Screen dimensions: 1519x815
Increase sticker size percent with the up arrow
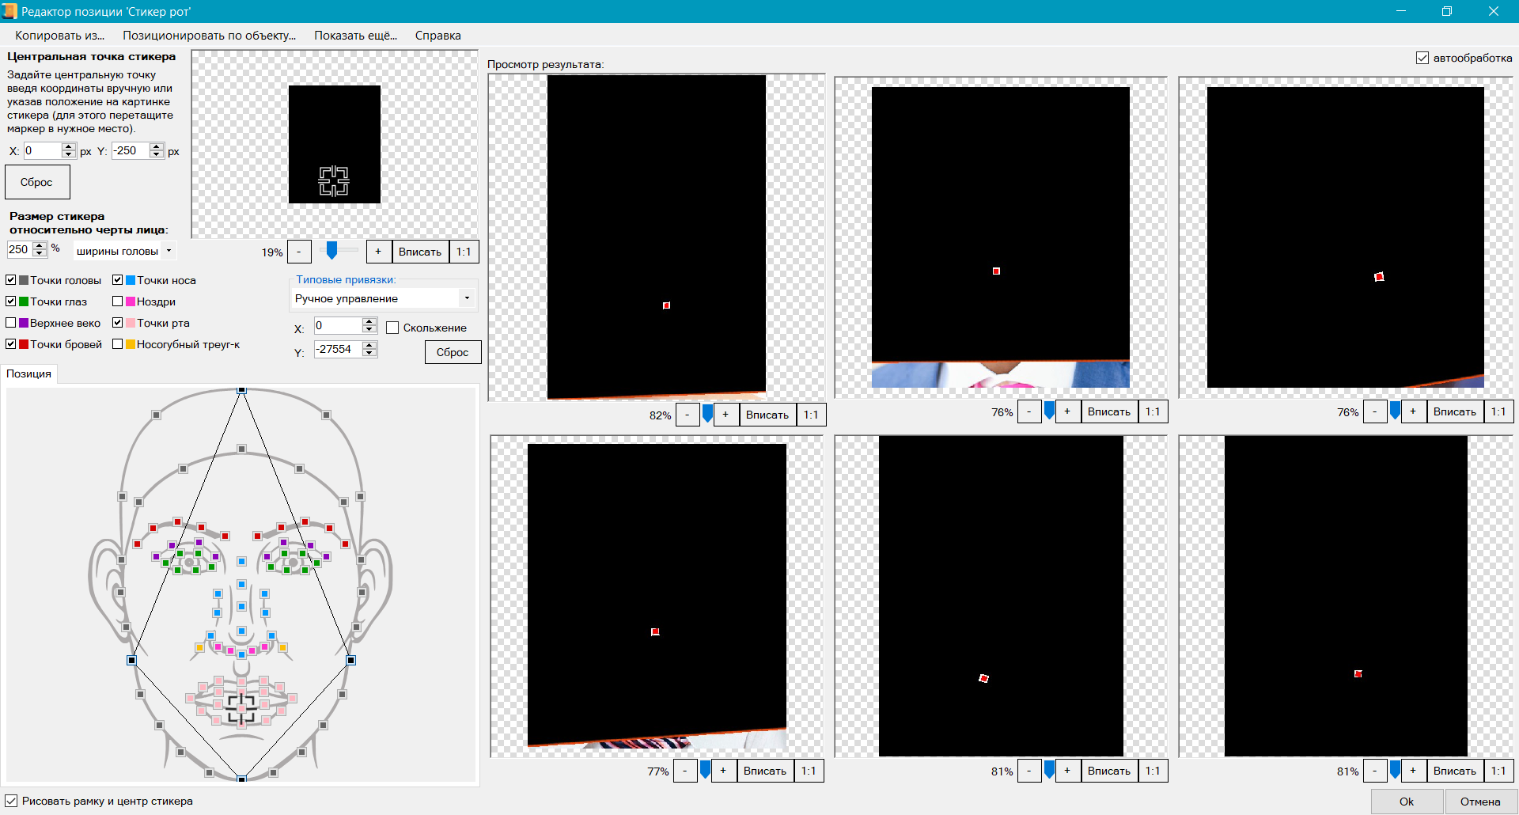click(40, 245)
